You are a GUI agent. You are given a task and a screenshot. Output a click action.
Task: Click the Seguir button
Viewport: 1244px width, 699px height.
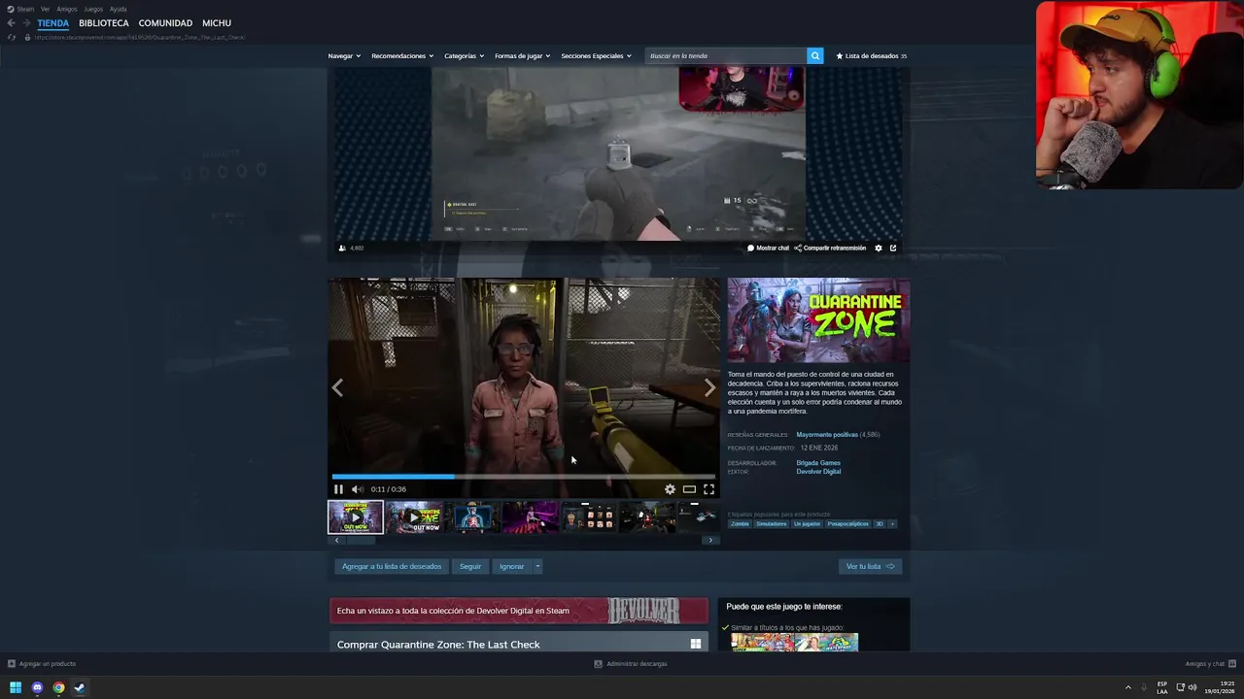(x=470, y=566)
